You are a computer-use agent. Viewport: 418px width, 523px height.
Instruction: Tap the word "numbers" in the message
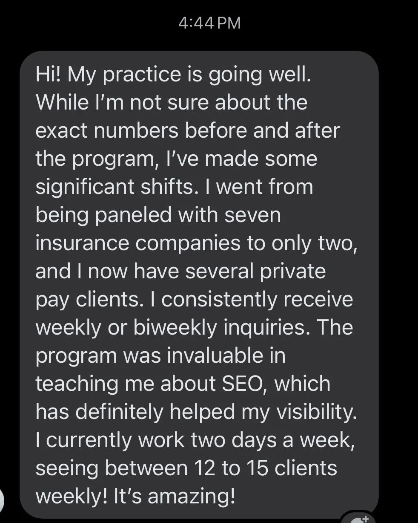pos(135,130)
